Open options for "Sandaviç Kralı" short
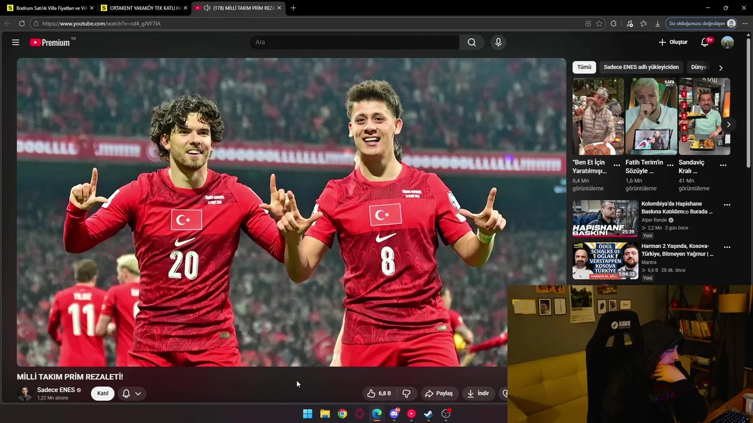This screenshot has width=753, height=423. [x=723, y=165]
